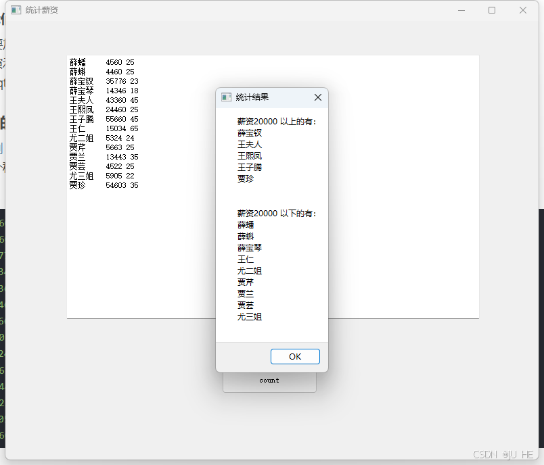Click 尤三姐 in the dialog results
Screen dimensions: 544x465
pyautogui.click(x=250, y=316)
